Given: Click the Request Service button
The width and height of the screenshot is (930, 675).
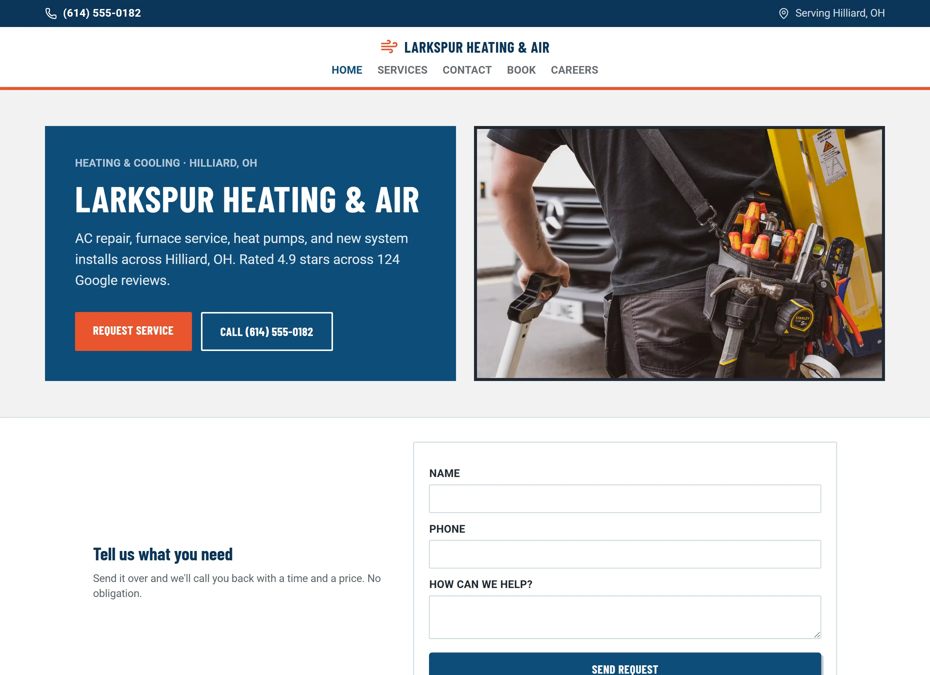Looking at the screenshot, I should coord(133,331).
